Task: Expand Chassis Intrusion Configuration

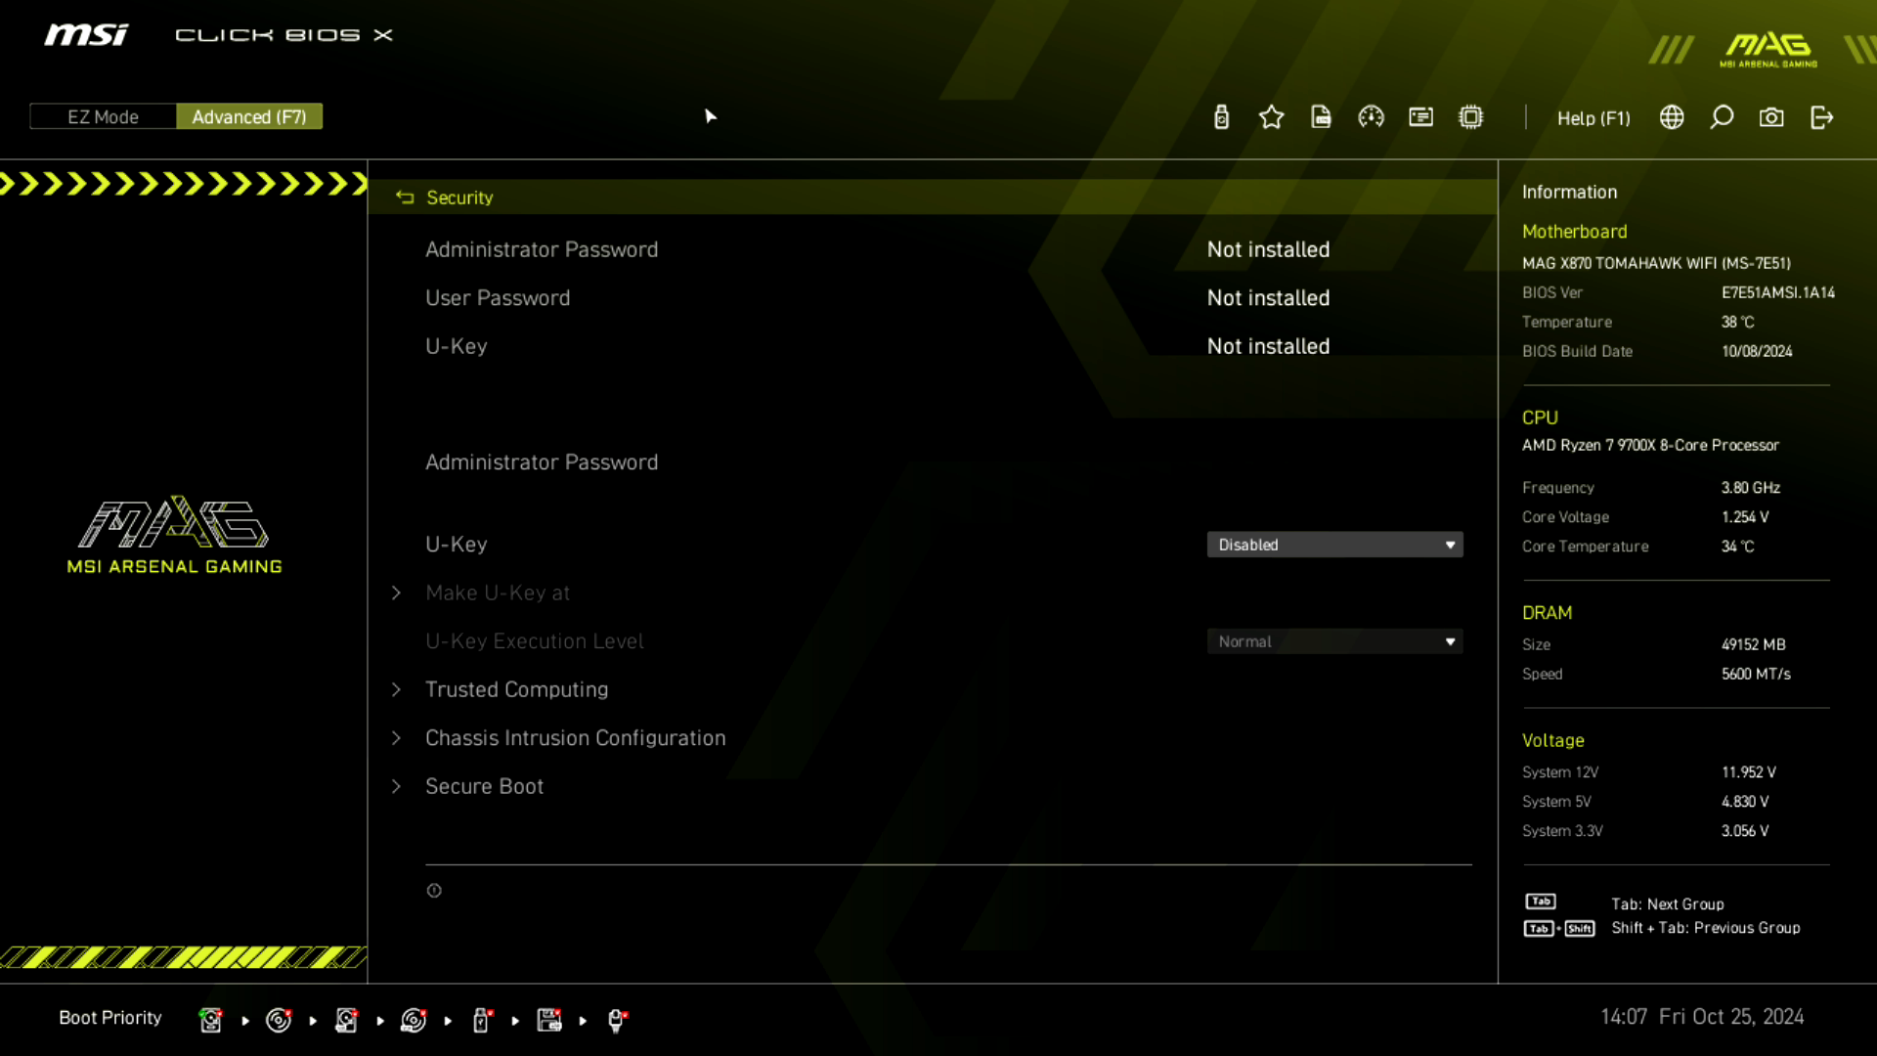Action: [x=575, y=738]
